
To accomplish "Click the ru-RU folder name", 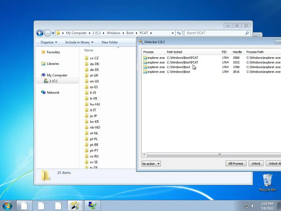I will point(94,156).
